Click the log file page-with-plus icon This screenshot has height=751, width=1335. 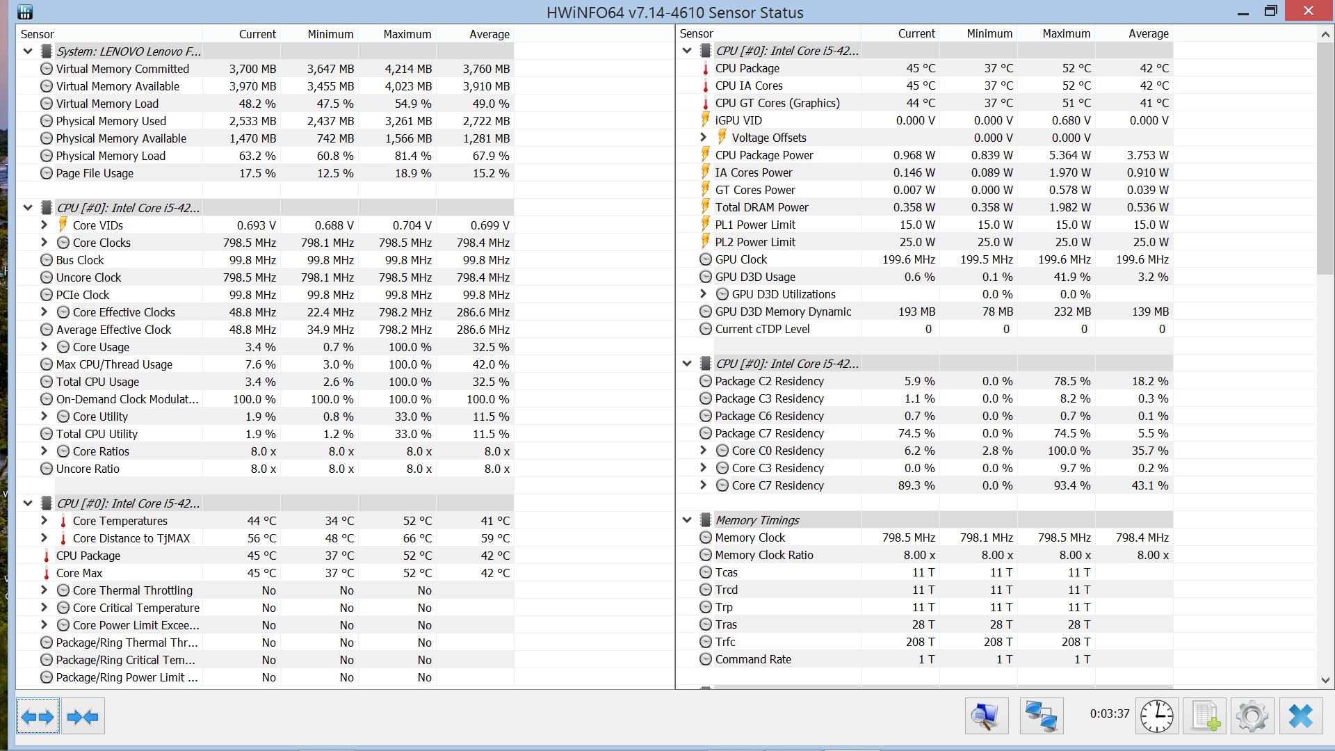(x=1205, y=716)
